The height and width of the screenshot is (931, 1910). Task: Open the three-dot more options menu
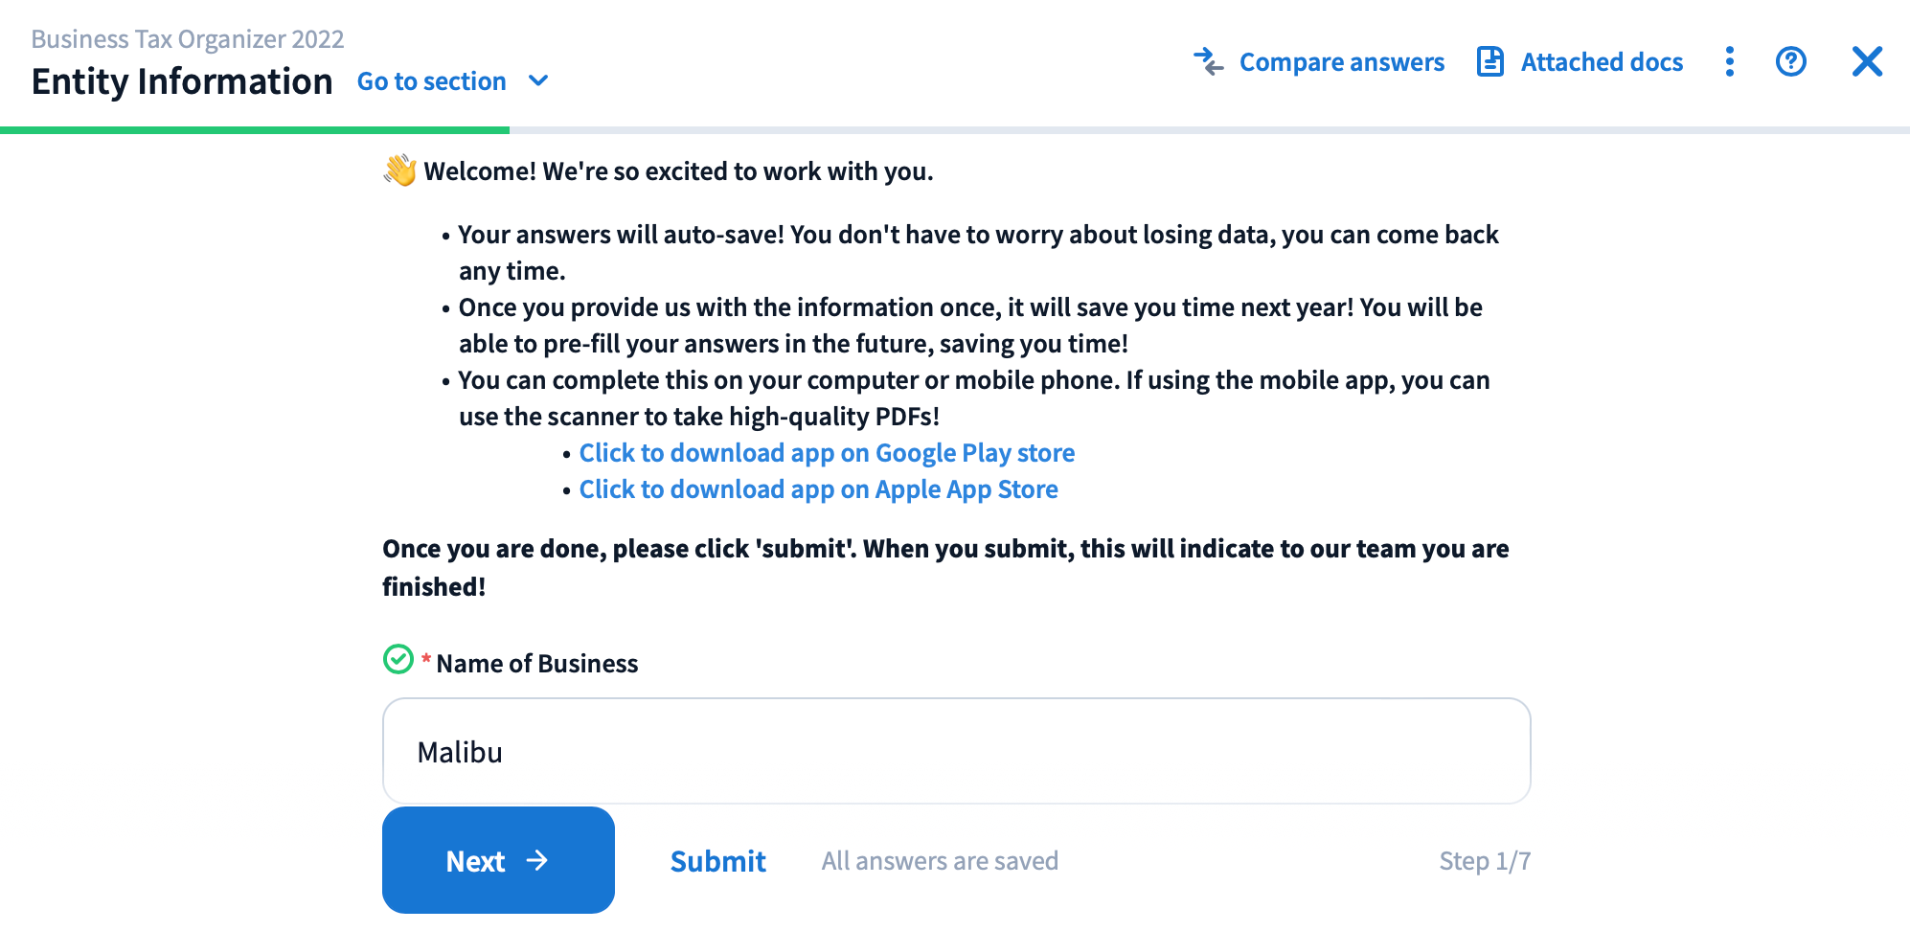click(x=1730, y=62)
